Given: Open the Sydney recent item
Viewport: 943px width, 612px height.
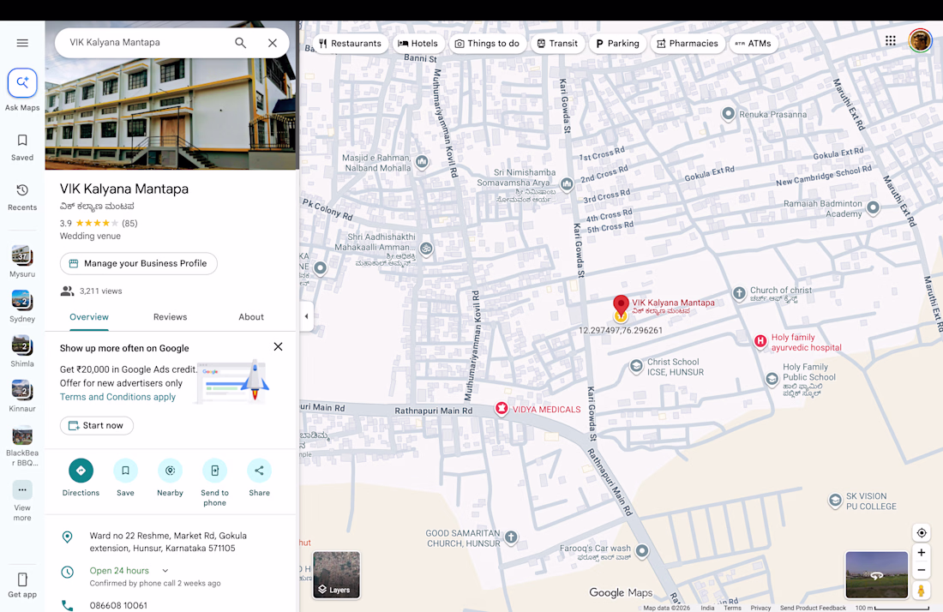Looking at the screenshot, I should click(x=22, y=306).
